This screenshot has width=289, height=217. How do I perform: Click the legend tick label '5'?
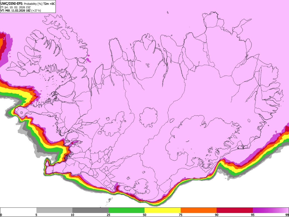[36, 215]
